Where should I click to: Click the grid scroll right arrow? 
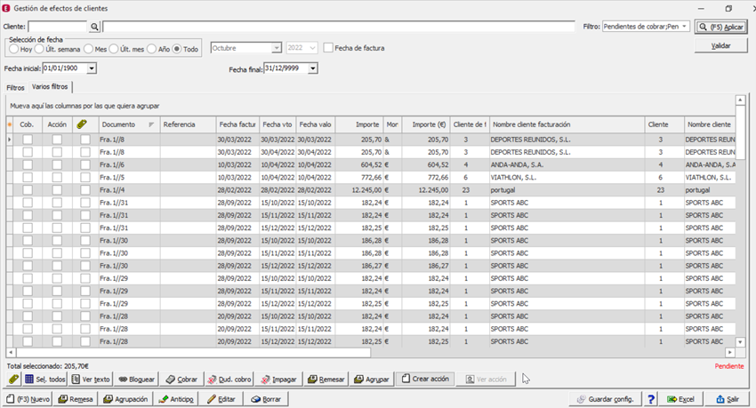(x=730, y=353)
